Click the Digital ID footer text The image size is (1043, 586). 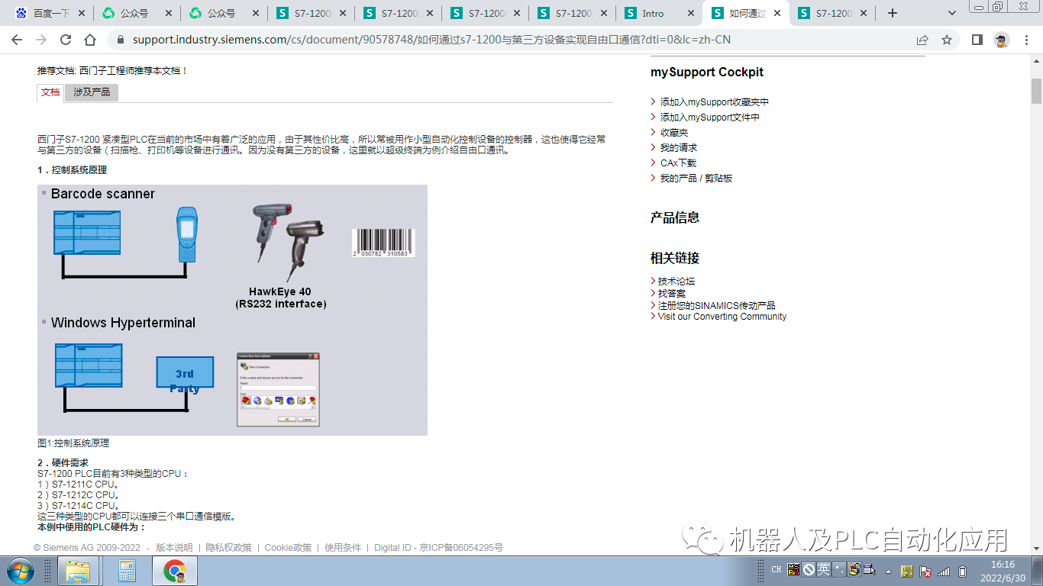click(438, 548)
